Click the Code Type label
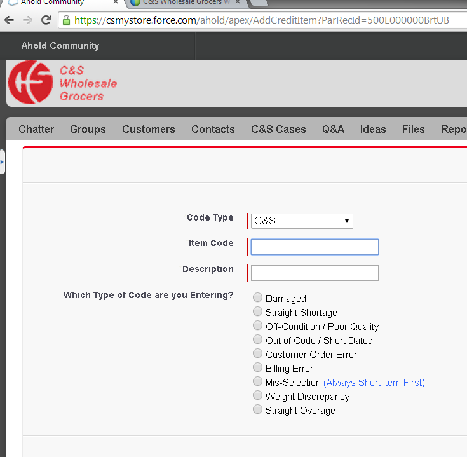 pos(210,218)
